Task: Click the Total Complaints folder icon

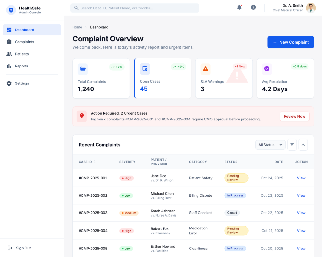Action: pyautogui.click(x=83, y=69)
